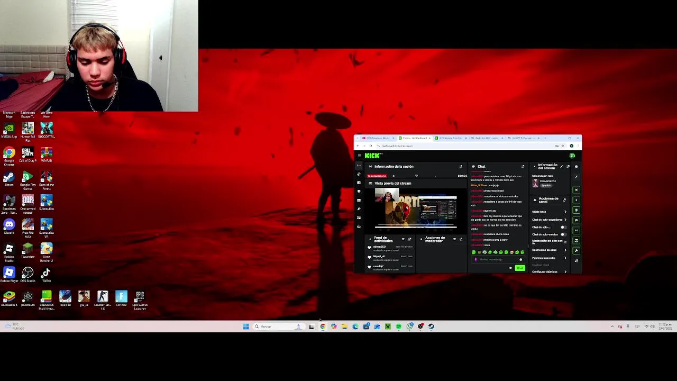Open emoji picker in chat input
677x381 pixels.
(x=521, y=259)
